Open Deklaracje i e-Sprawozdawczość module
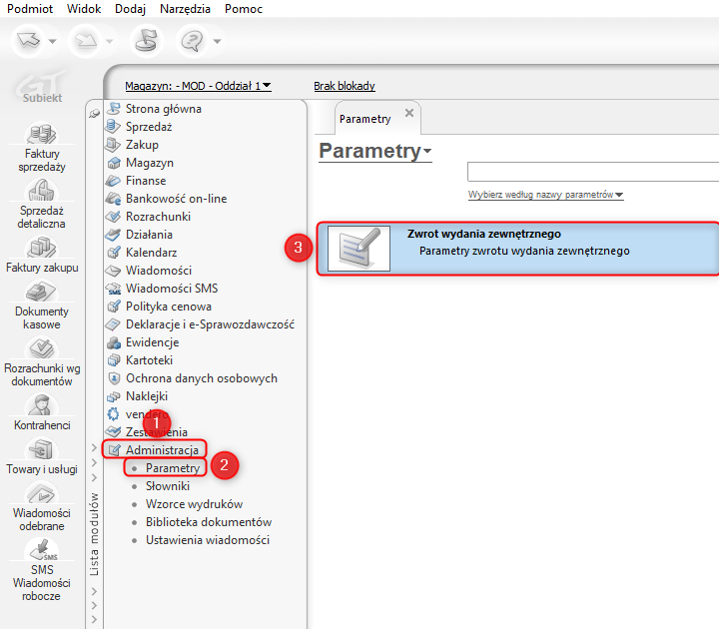This screenshot has width=719, height=629. pyautogui.click(x=210, y=324)
